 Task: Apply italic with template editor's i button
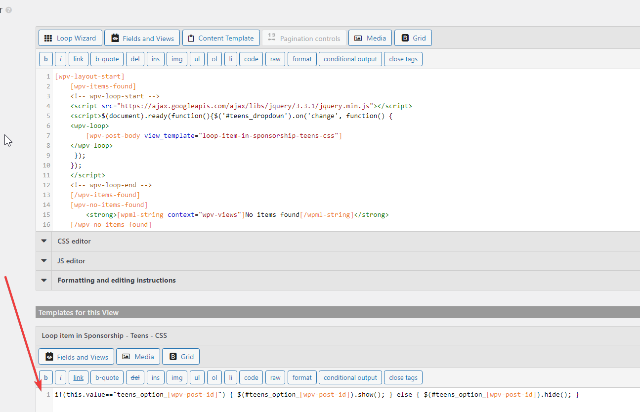pos(61,377)
